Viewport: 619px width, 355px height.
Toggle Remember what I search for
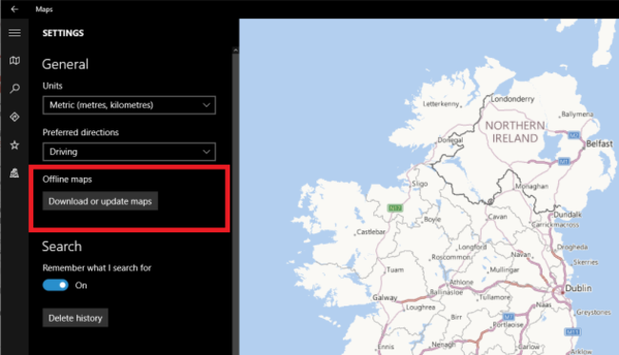[55, 286]
